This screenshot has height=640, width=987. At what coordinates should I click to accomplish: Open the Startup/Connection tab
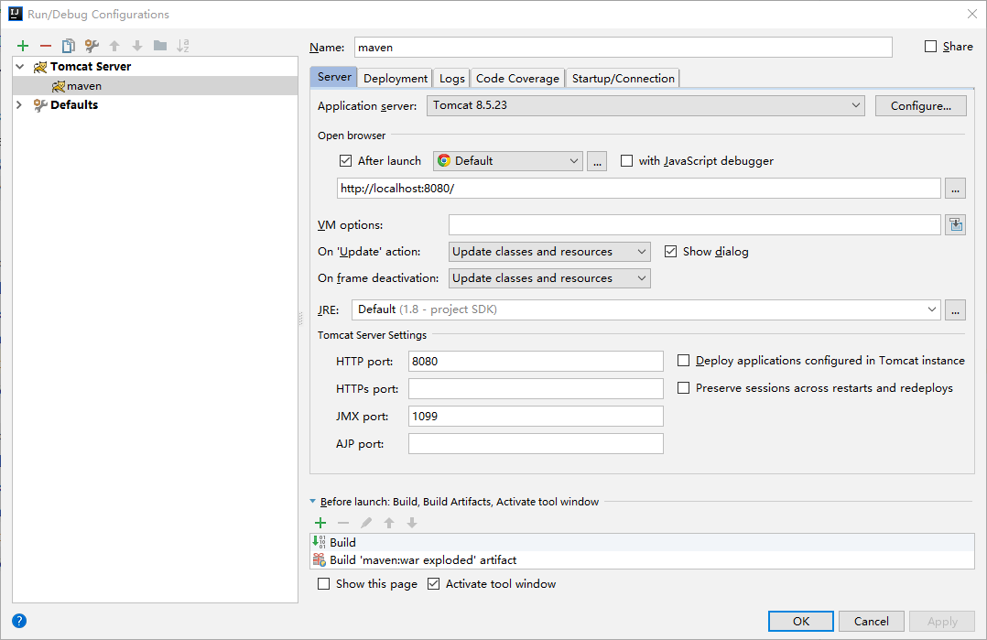click(x=623, y=79)
